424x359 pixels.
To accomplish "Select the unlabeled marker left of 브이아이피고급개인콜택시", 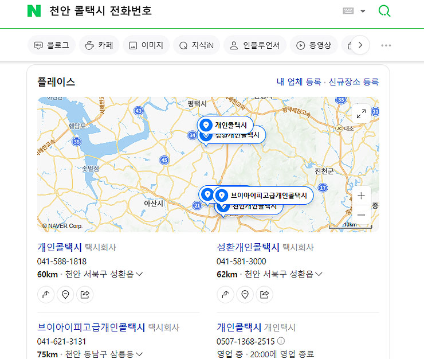I will click(207, 194).
